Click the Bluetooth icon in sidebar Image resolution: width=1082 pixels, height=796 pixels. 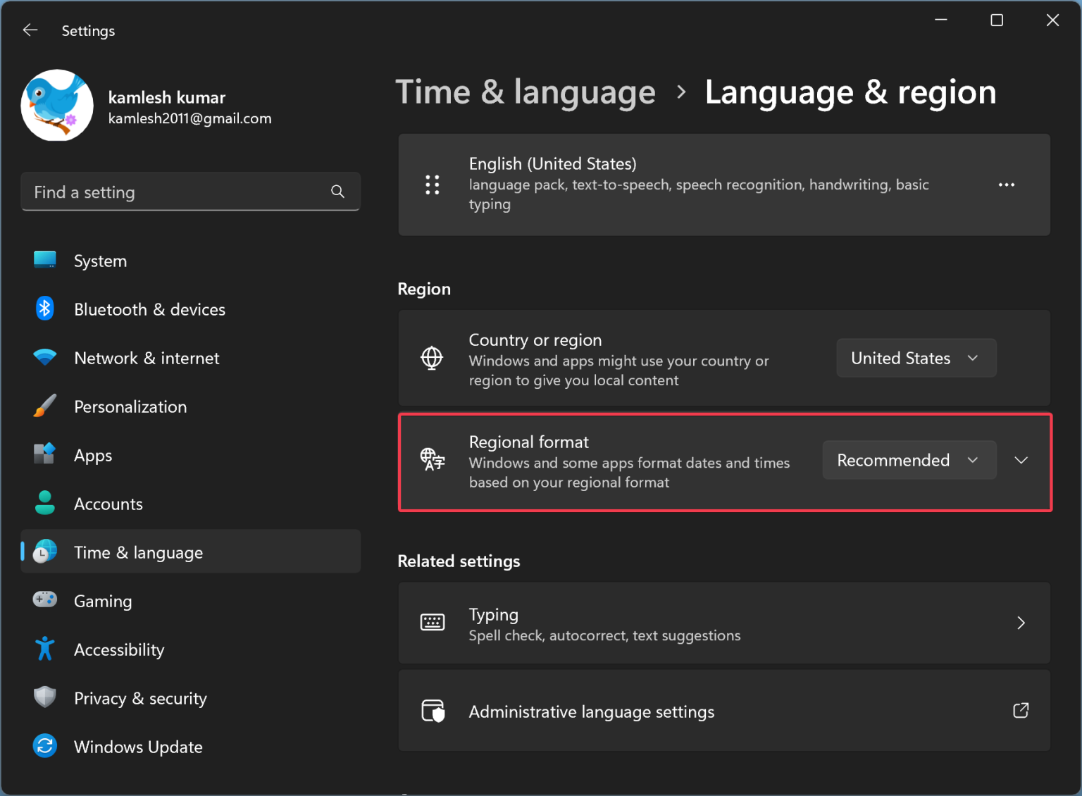45,309
